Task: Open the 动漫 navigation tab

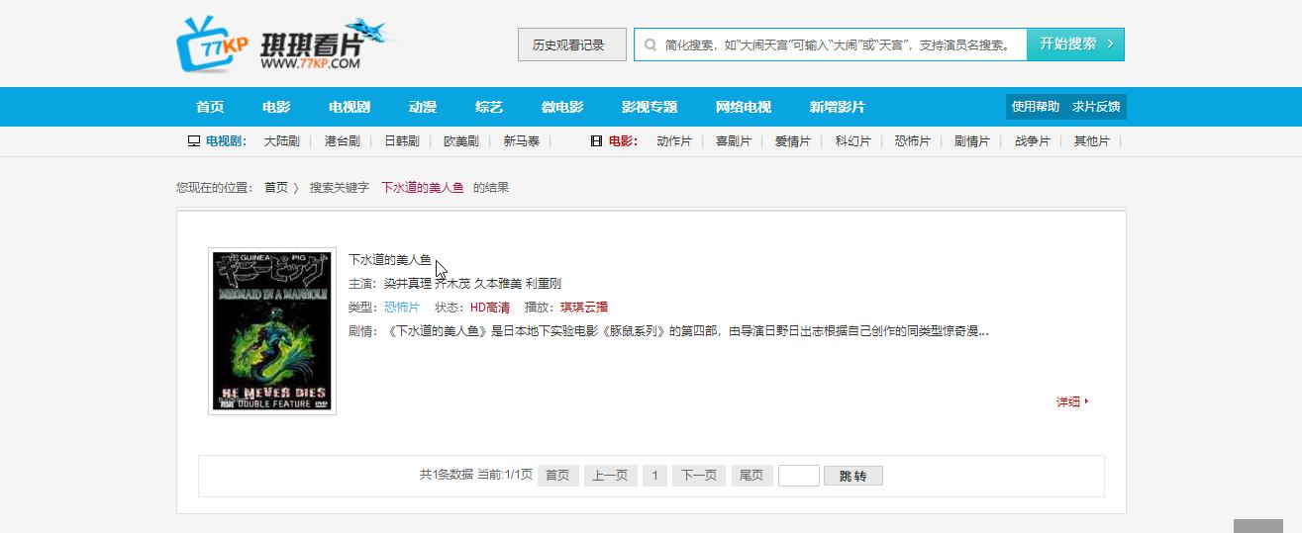Action: coord(423,107)
